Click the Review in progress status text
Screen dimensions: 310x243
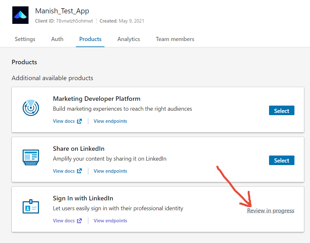271,211
